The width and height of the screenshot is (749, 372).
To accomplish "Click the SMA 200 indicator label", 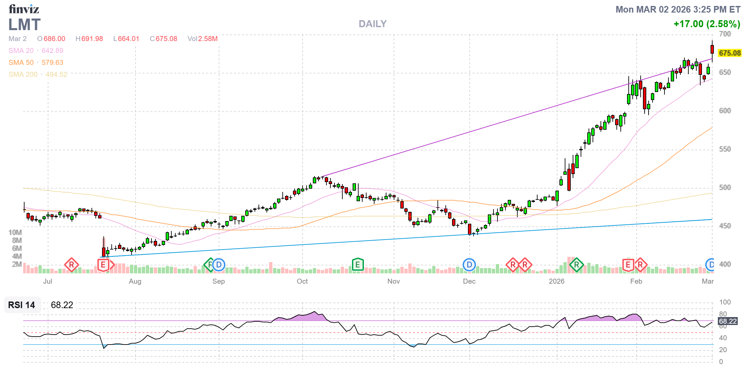I will (x=23, y=74).
